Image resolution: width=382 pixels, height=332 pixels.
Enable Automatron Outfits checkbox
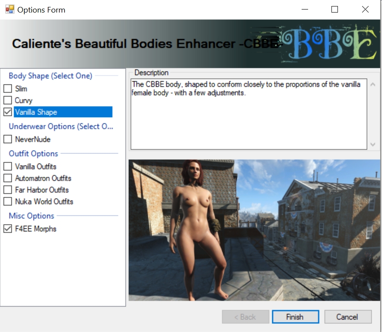[x=7, y=178]
